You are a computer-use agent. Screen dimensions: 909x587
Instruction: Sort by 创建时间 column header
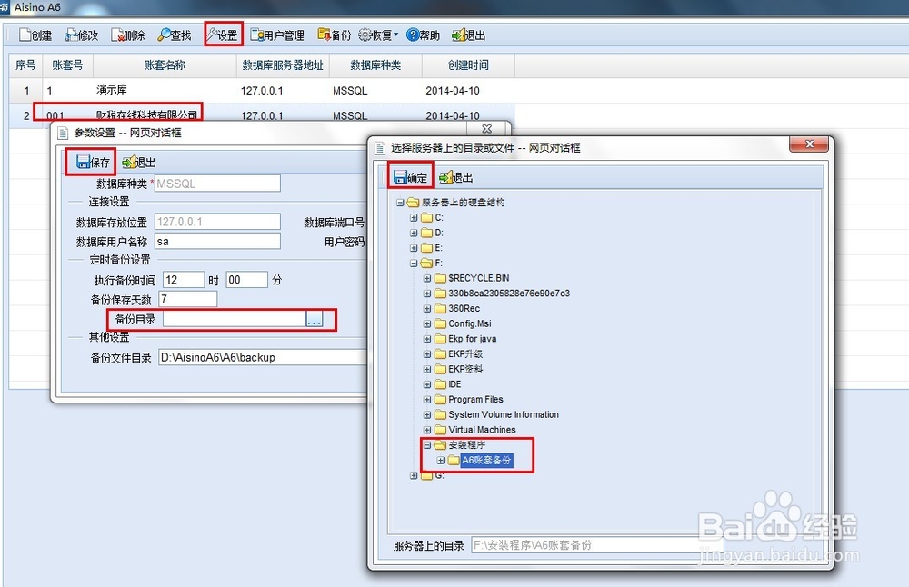[x=468, y=65]
